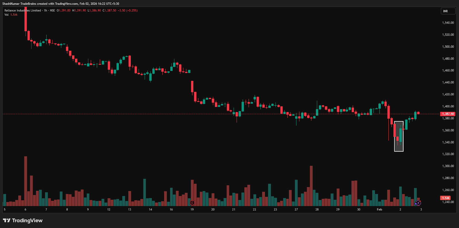Click the '6' date on the time axis
The height and width of the screenshot is (228, 459).
click(x=25, y=209)
